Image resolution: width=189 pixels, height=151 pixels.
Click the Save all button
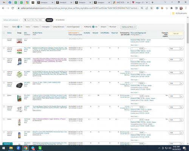pos(176,34)
